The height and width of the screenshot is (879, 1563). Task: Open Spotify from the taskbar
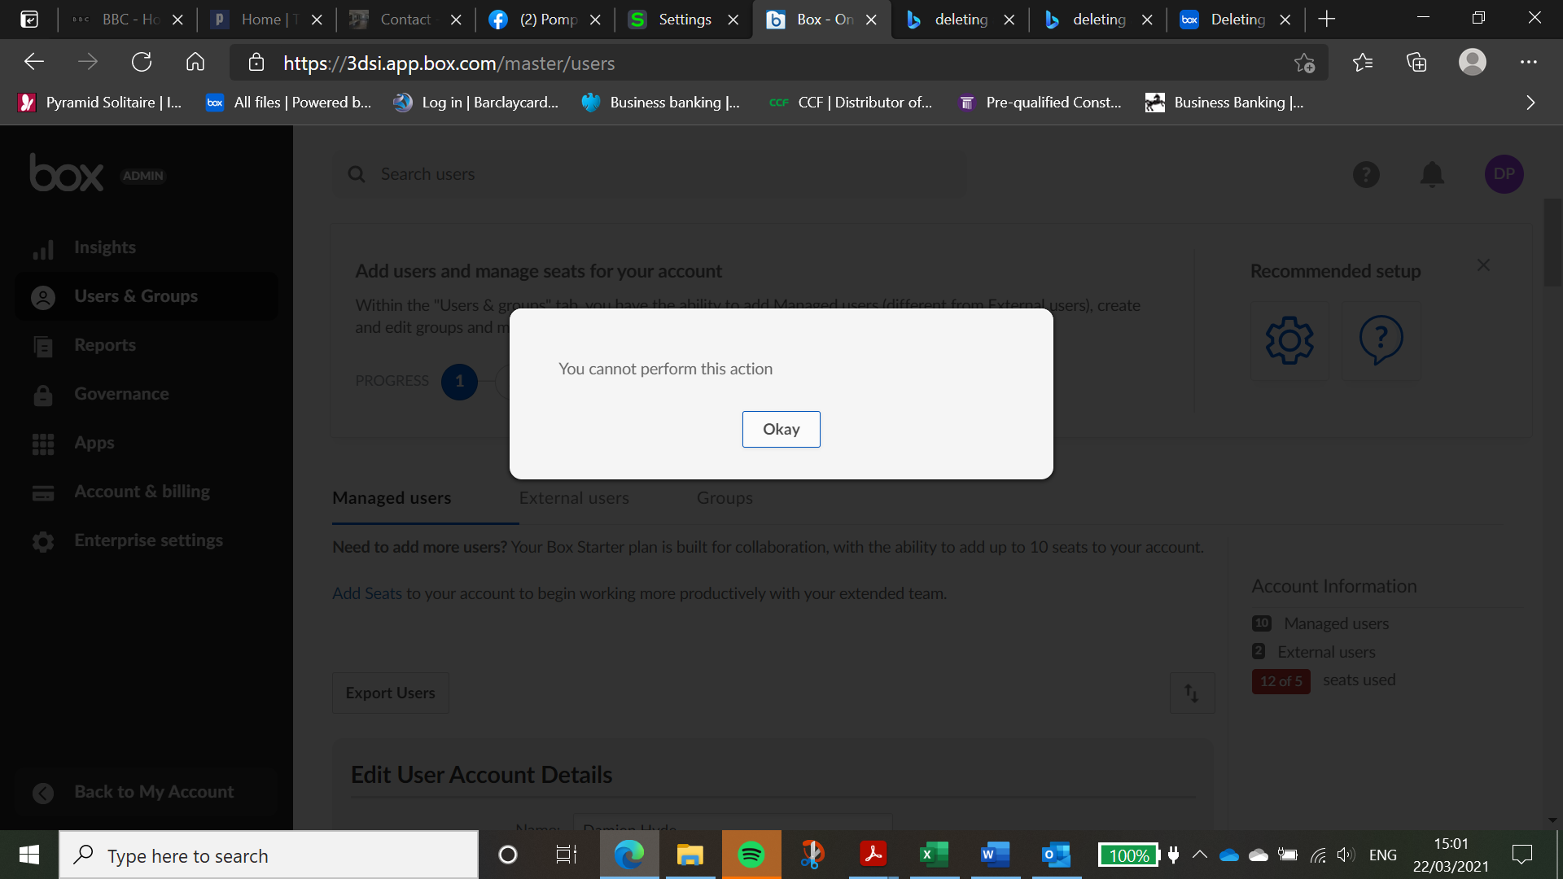pos(751,855)
